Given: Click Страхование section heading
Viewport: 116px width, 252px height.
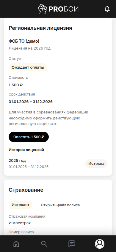Looking at the screenshot, I should [x=26, y=190].
